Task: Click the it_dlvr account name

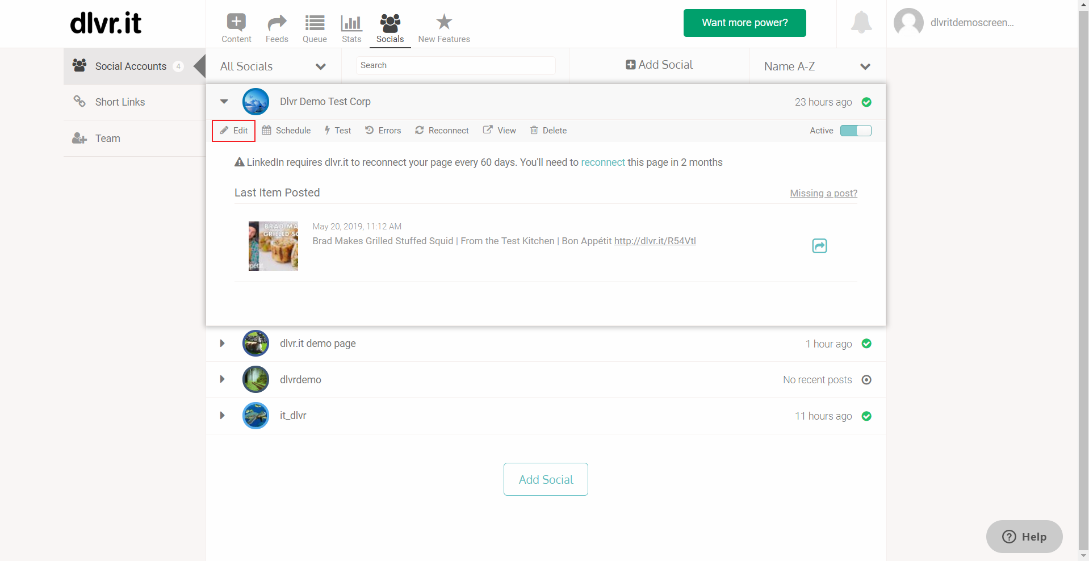Action: (293, 416)
